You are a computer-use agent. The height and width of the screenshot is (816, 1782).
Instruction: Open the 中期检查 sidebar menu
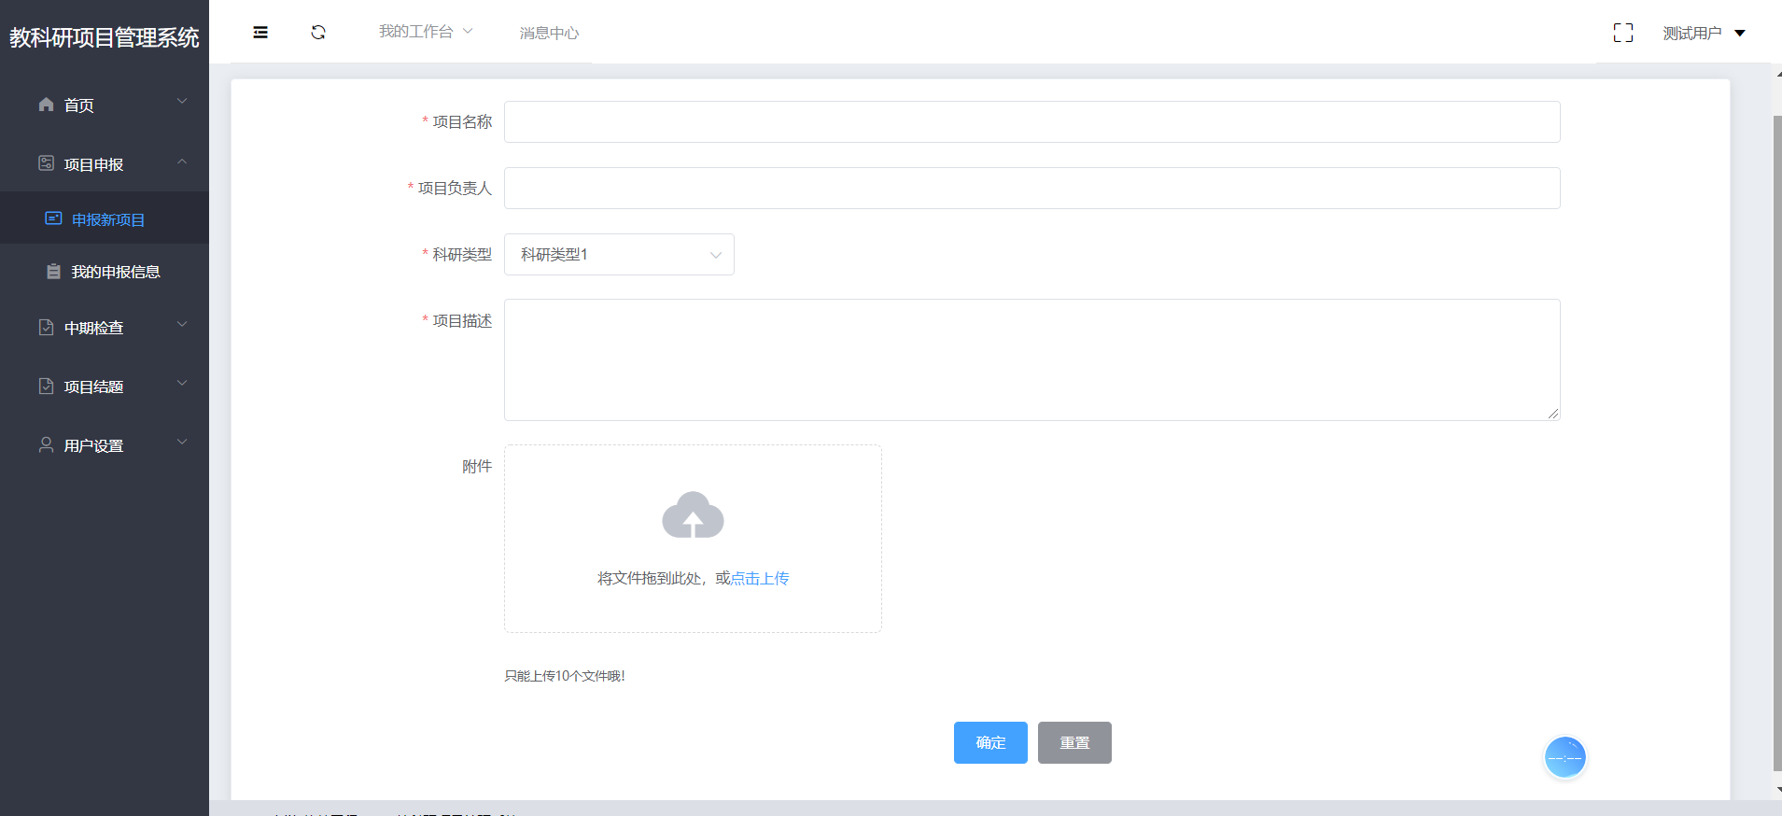click(x=105, y=328)
